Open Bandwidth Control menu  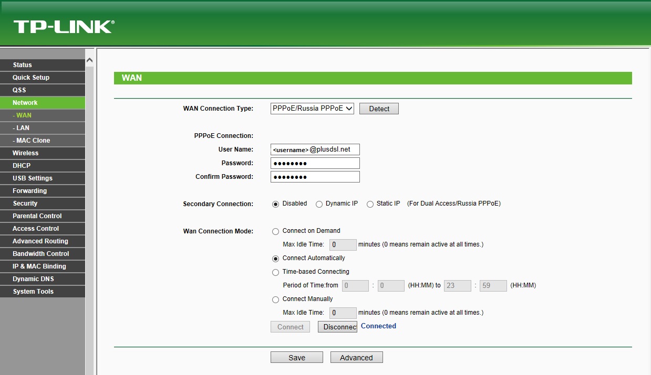click(x=41, y=254)
